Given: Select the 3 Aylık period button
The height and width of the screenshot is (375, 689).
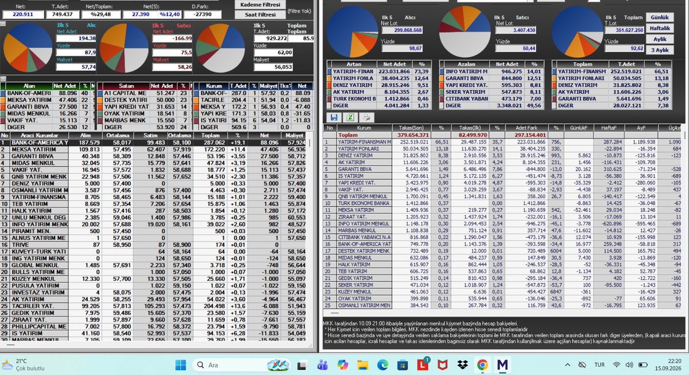Looking at the screenshot, I should pos(660,51).
